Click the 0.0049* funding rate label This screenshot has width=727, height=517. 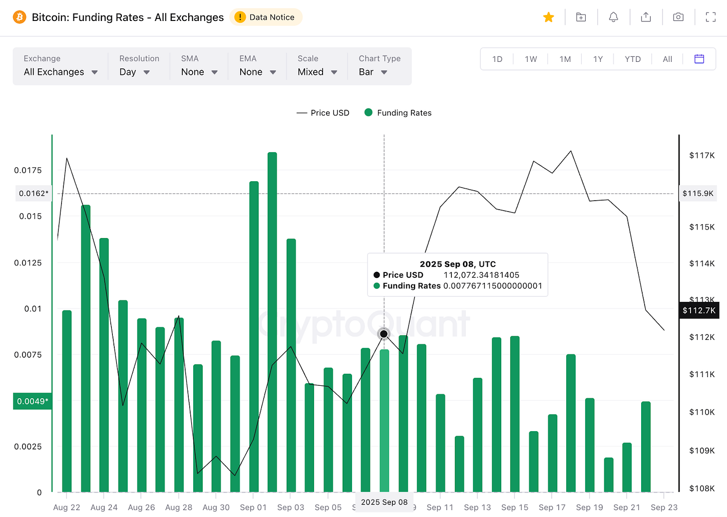pos(32,401)
